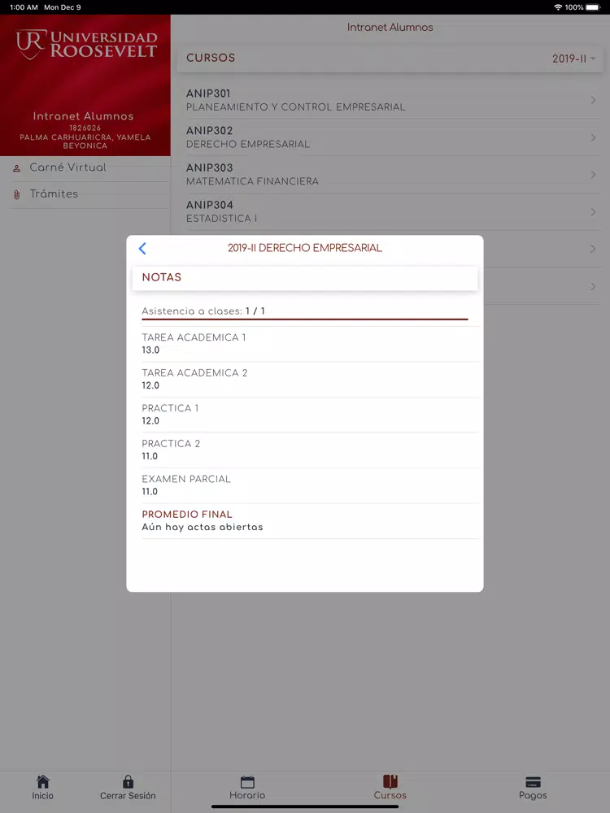Tap the Cerrar Sesión lock icon
Image resolution: width=610 pixels, height=813 pixels.
coord(128,781)
